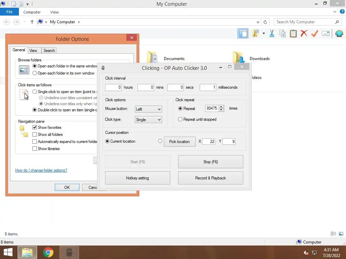This screenshot has height=259, width=346.
Task: Open Quick Access Toolbar customize dropdown
Action: (x=28, y=4)
